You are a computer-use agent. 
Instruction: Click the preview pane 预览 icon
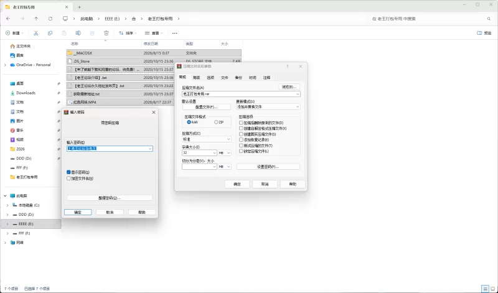[x=479, y=33]
